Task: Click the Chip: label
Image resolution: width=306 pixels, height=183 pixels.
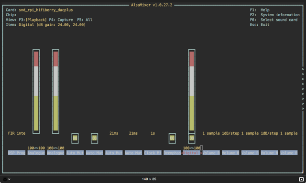Action: click(11, 15)
